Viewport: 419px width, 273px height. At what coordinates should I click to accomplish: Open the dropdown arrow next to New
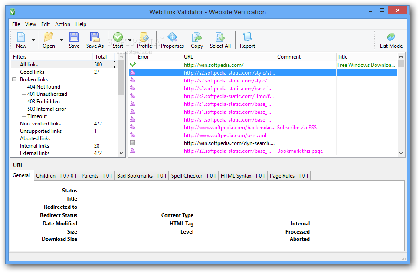coord(33,40)
